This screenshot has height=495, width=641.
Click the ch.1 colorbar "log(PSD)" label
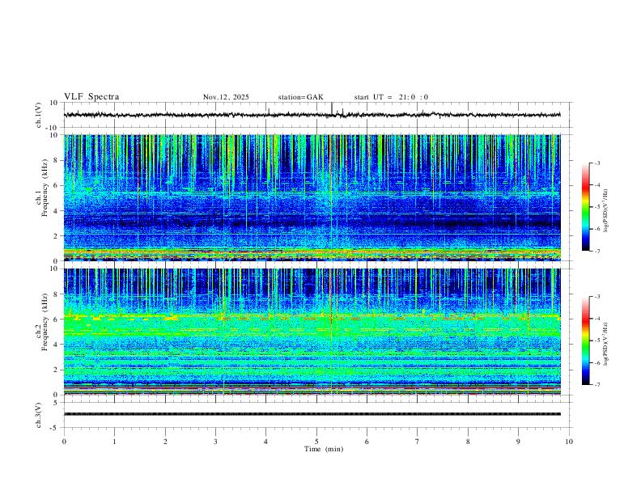click(605, 210)
